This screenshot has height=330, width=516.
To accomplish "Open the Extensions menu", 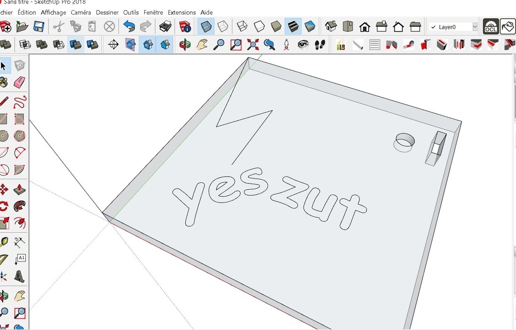I will [x=181, y=13].
